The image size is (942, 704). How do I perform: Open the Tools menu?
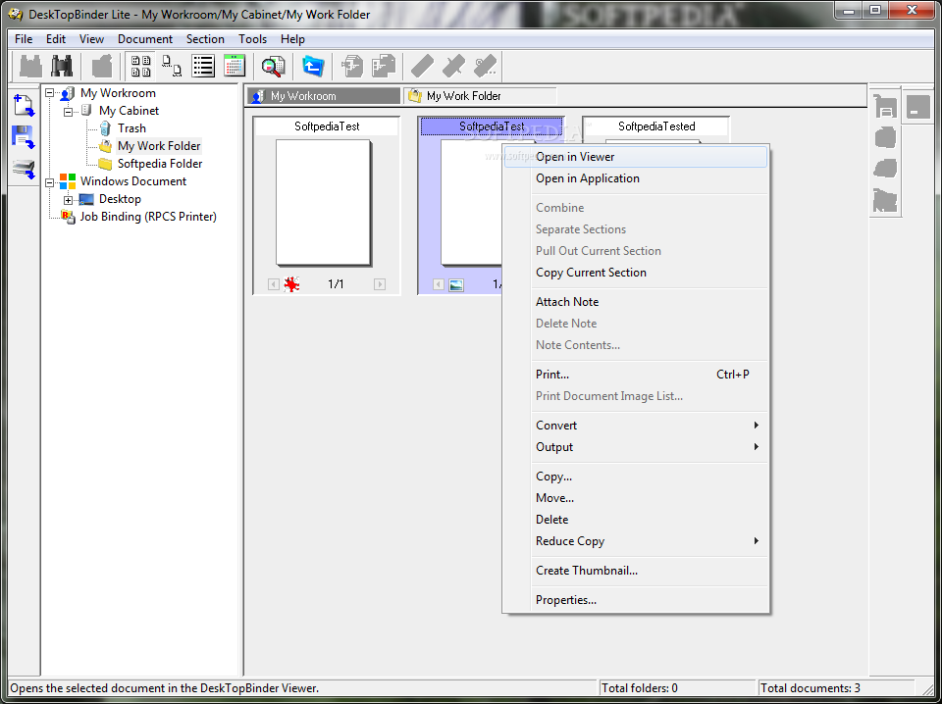pyautogui.click(x=252, y=39)
